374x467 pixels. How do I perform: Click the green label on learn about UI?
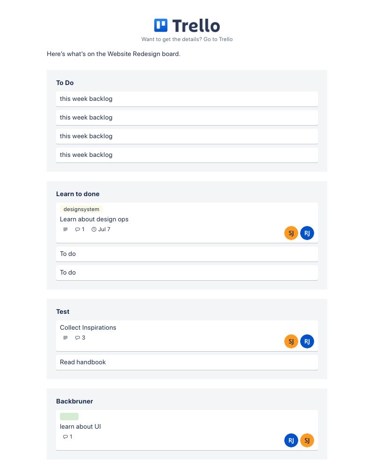coord(69,416)
